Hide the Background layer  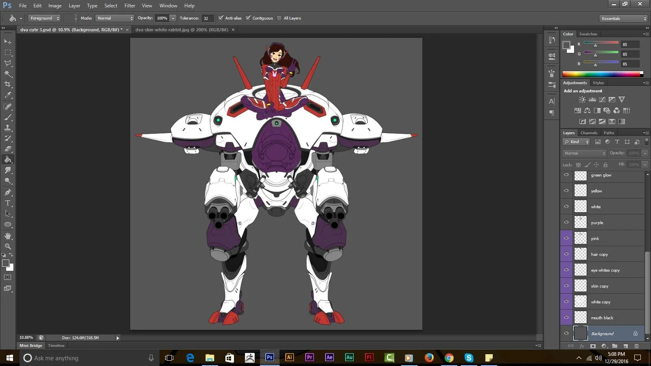pos(566,333)
